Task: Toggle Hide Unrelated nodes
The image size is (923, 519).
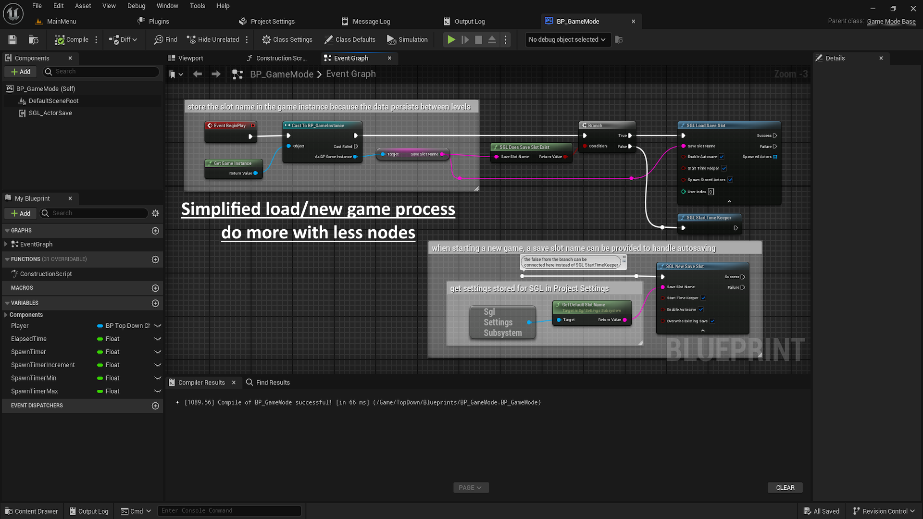Action: pos(213,40)
